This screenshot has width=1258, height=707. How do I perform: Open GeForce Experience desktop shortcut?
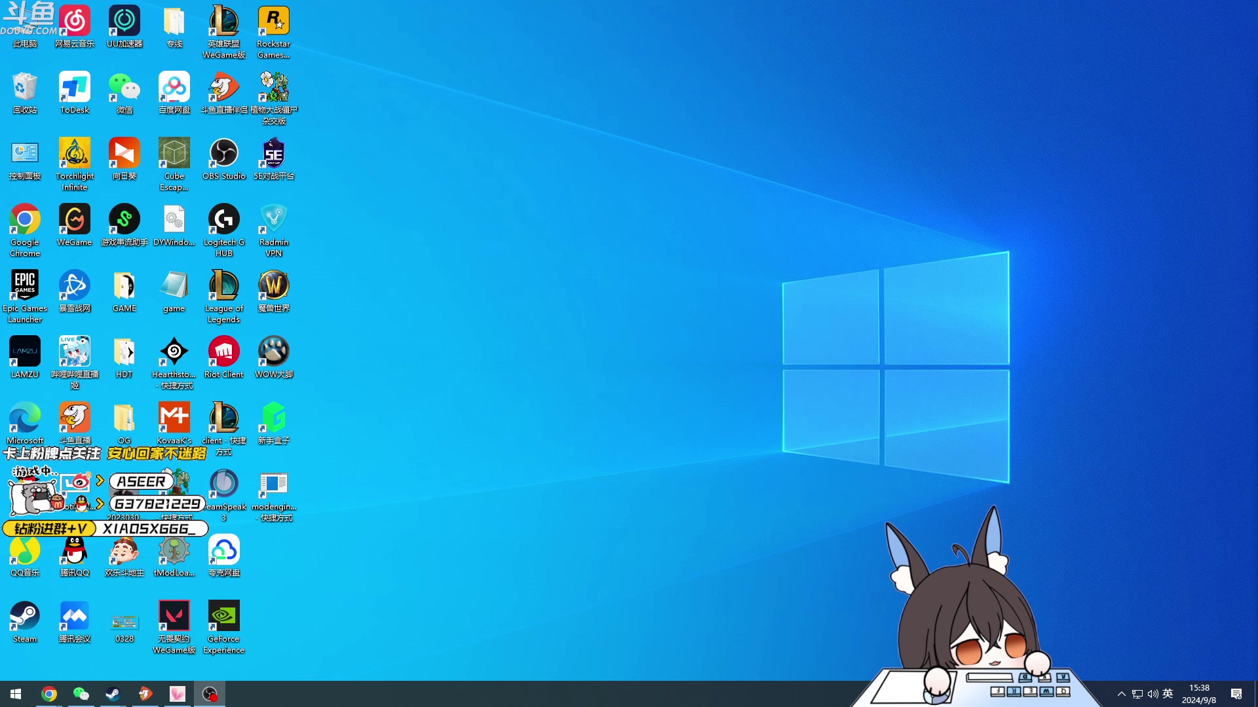click(224, 626)
